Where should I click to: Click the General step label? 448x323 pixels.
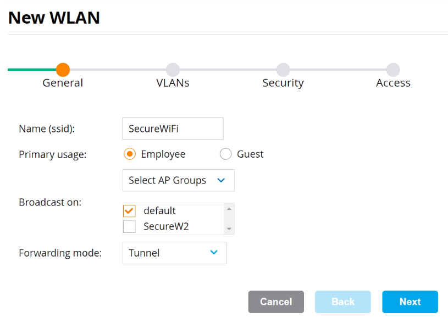(x=63, y=83)
